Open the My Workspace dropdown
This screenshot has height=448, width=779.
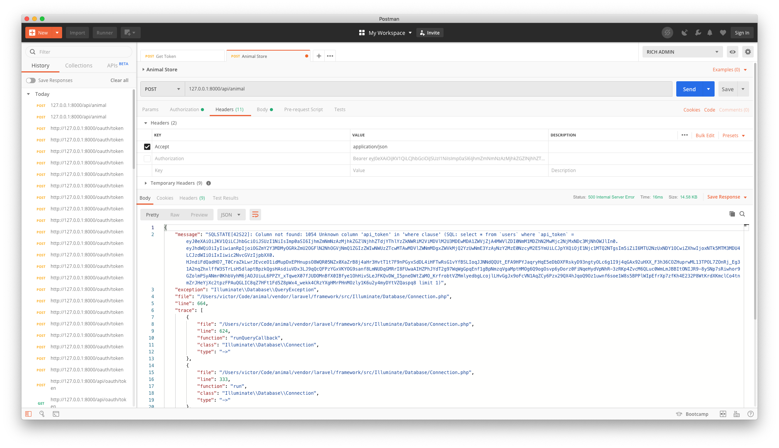pyautogui.click(x=390, y=33)
